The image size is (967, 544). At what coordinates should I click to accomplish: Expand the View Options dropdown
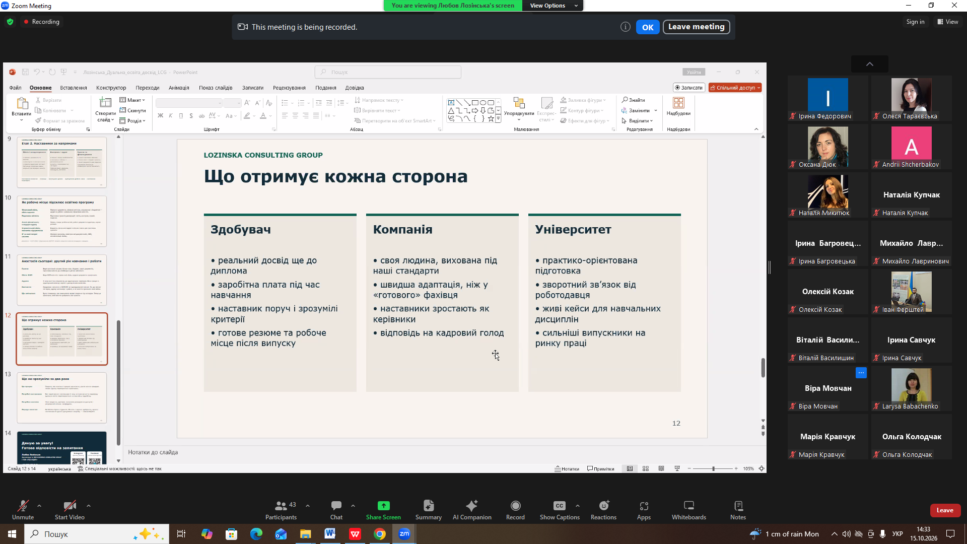(553, 6)
